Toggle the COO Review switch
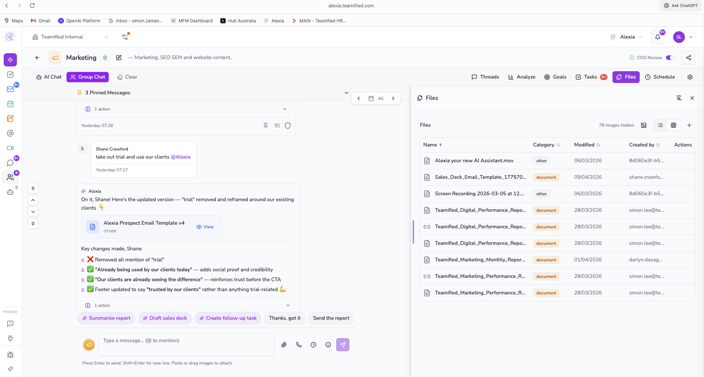This screenshot has height=377, width=704. pos(670,58)
